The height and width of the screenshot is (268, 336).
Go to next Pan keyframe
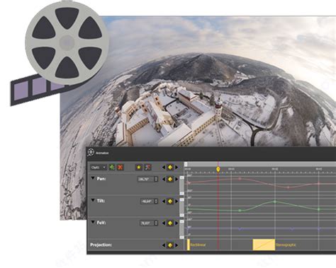[177, 179]
